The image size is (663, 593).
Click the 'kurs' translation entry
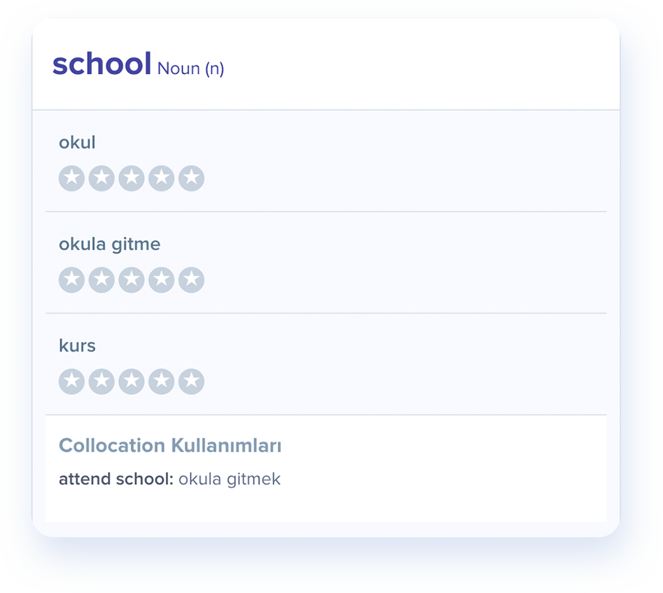pos(77,346)
